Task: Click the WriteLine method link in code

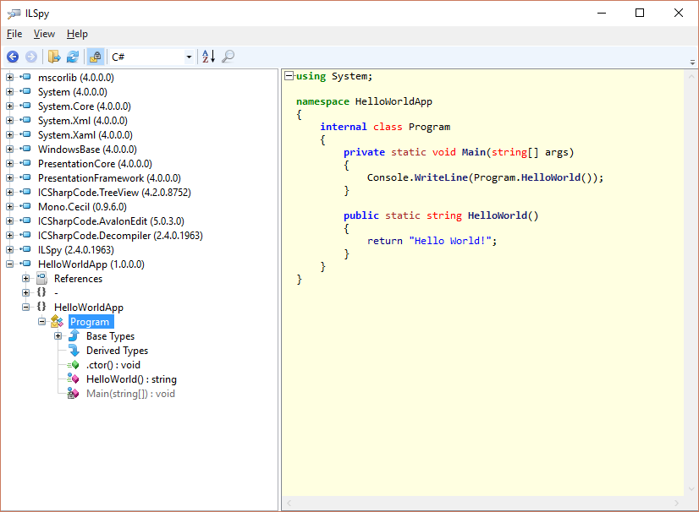Action: pos(441,177)
